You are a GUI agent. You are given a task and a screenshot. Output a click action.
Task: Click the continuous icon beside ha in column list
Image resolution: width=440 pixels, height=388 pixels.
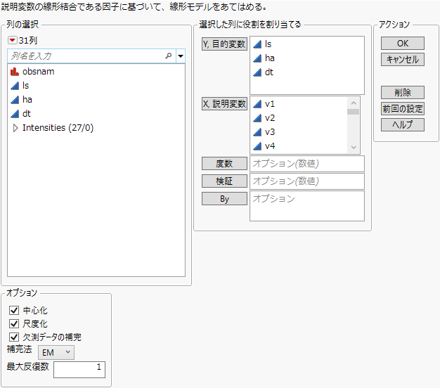[x=15, y=100]
